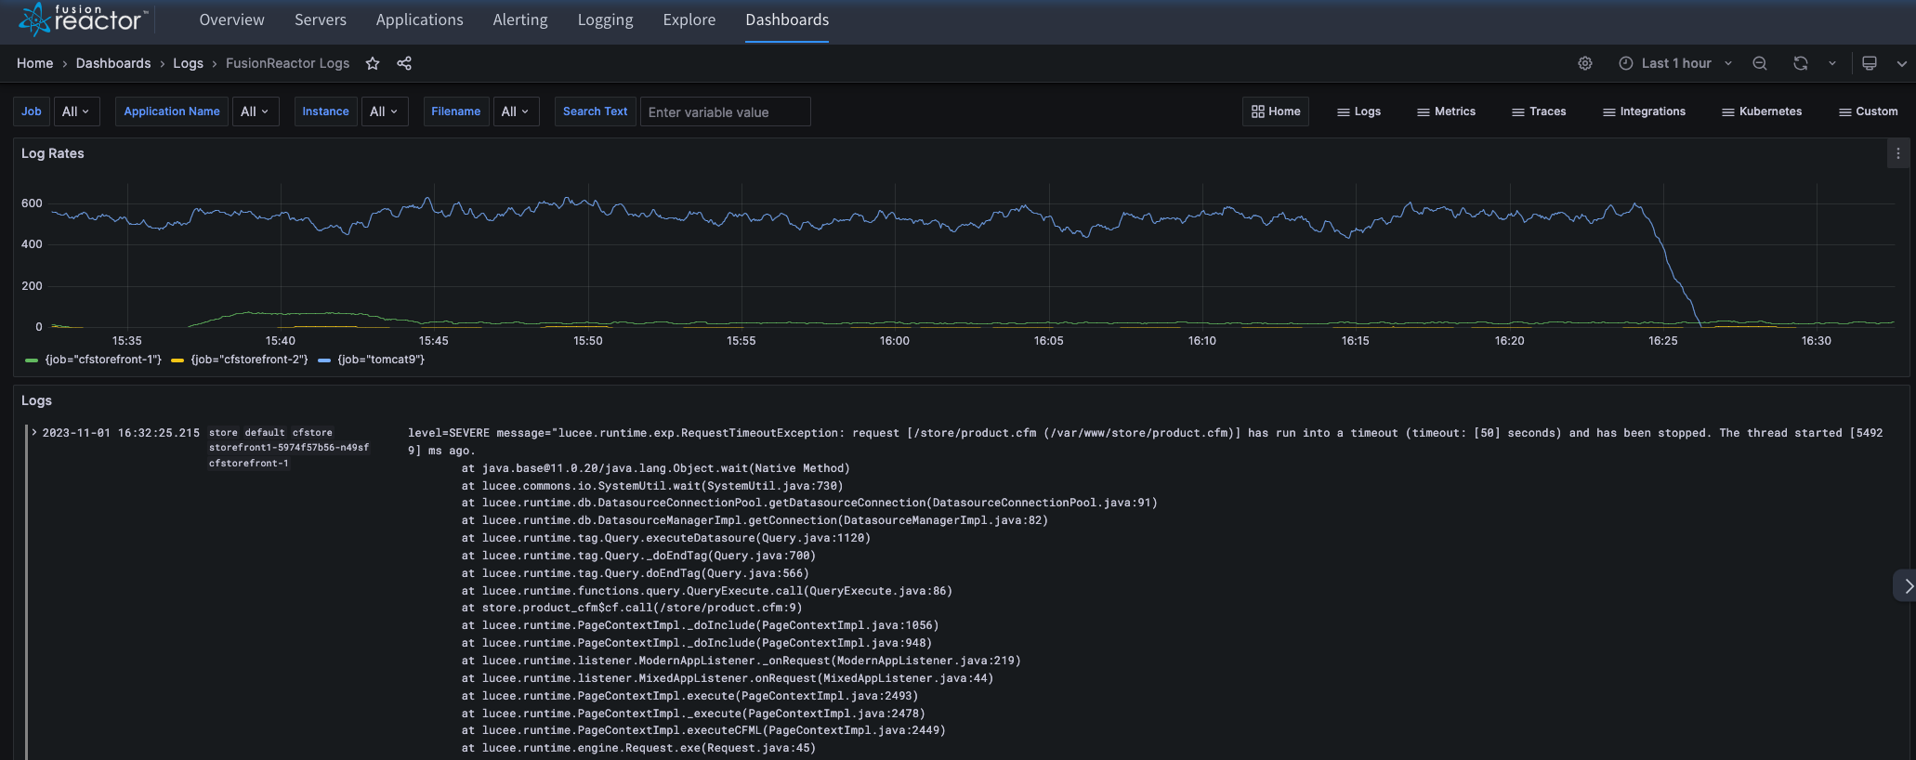1916x760 pixels.
Task: Open the Last 1 hour time picker
Action: click(1676, 63)
